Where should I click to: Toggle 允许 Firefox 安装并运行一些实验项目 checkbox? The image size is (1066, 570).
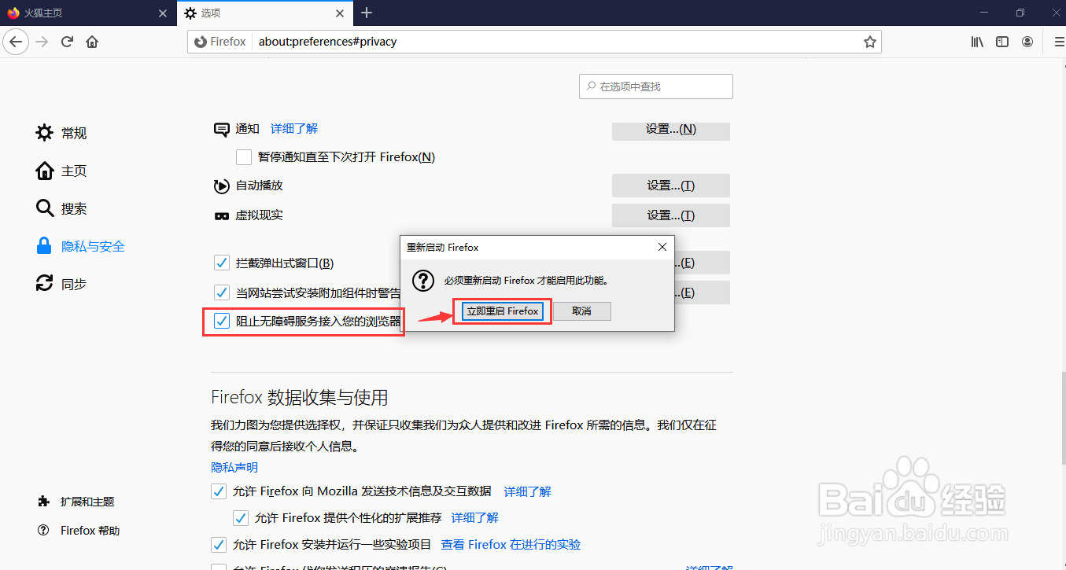click(219, 545)
